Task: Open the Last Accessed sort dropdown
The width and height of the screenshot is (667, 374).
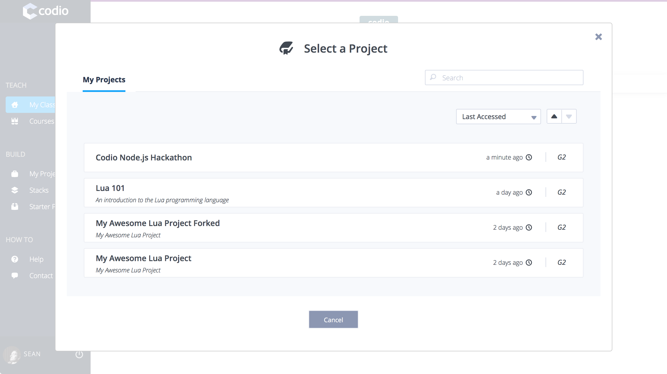Action: point(498,117)
